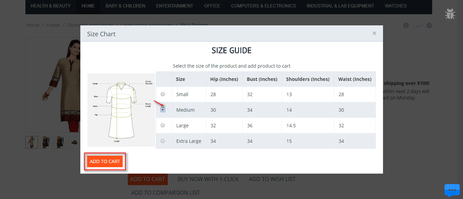The width and height of the screenshot is (463, 199).
Task: Click the next page arrow
Action: pos(429,25)
